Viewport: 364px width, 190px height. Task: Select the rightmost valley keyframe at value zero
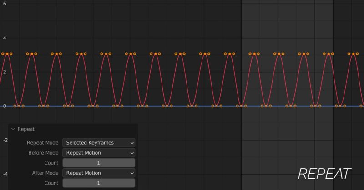[x=340, y=106]
